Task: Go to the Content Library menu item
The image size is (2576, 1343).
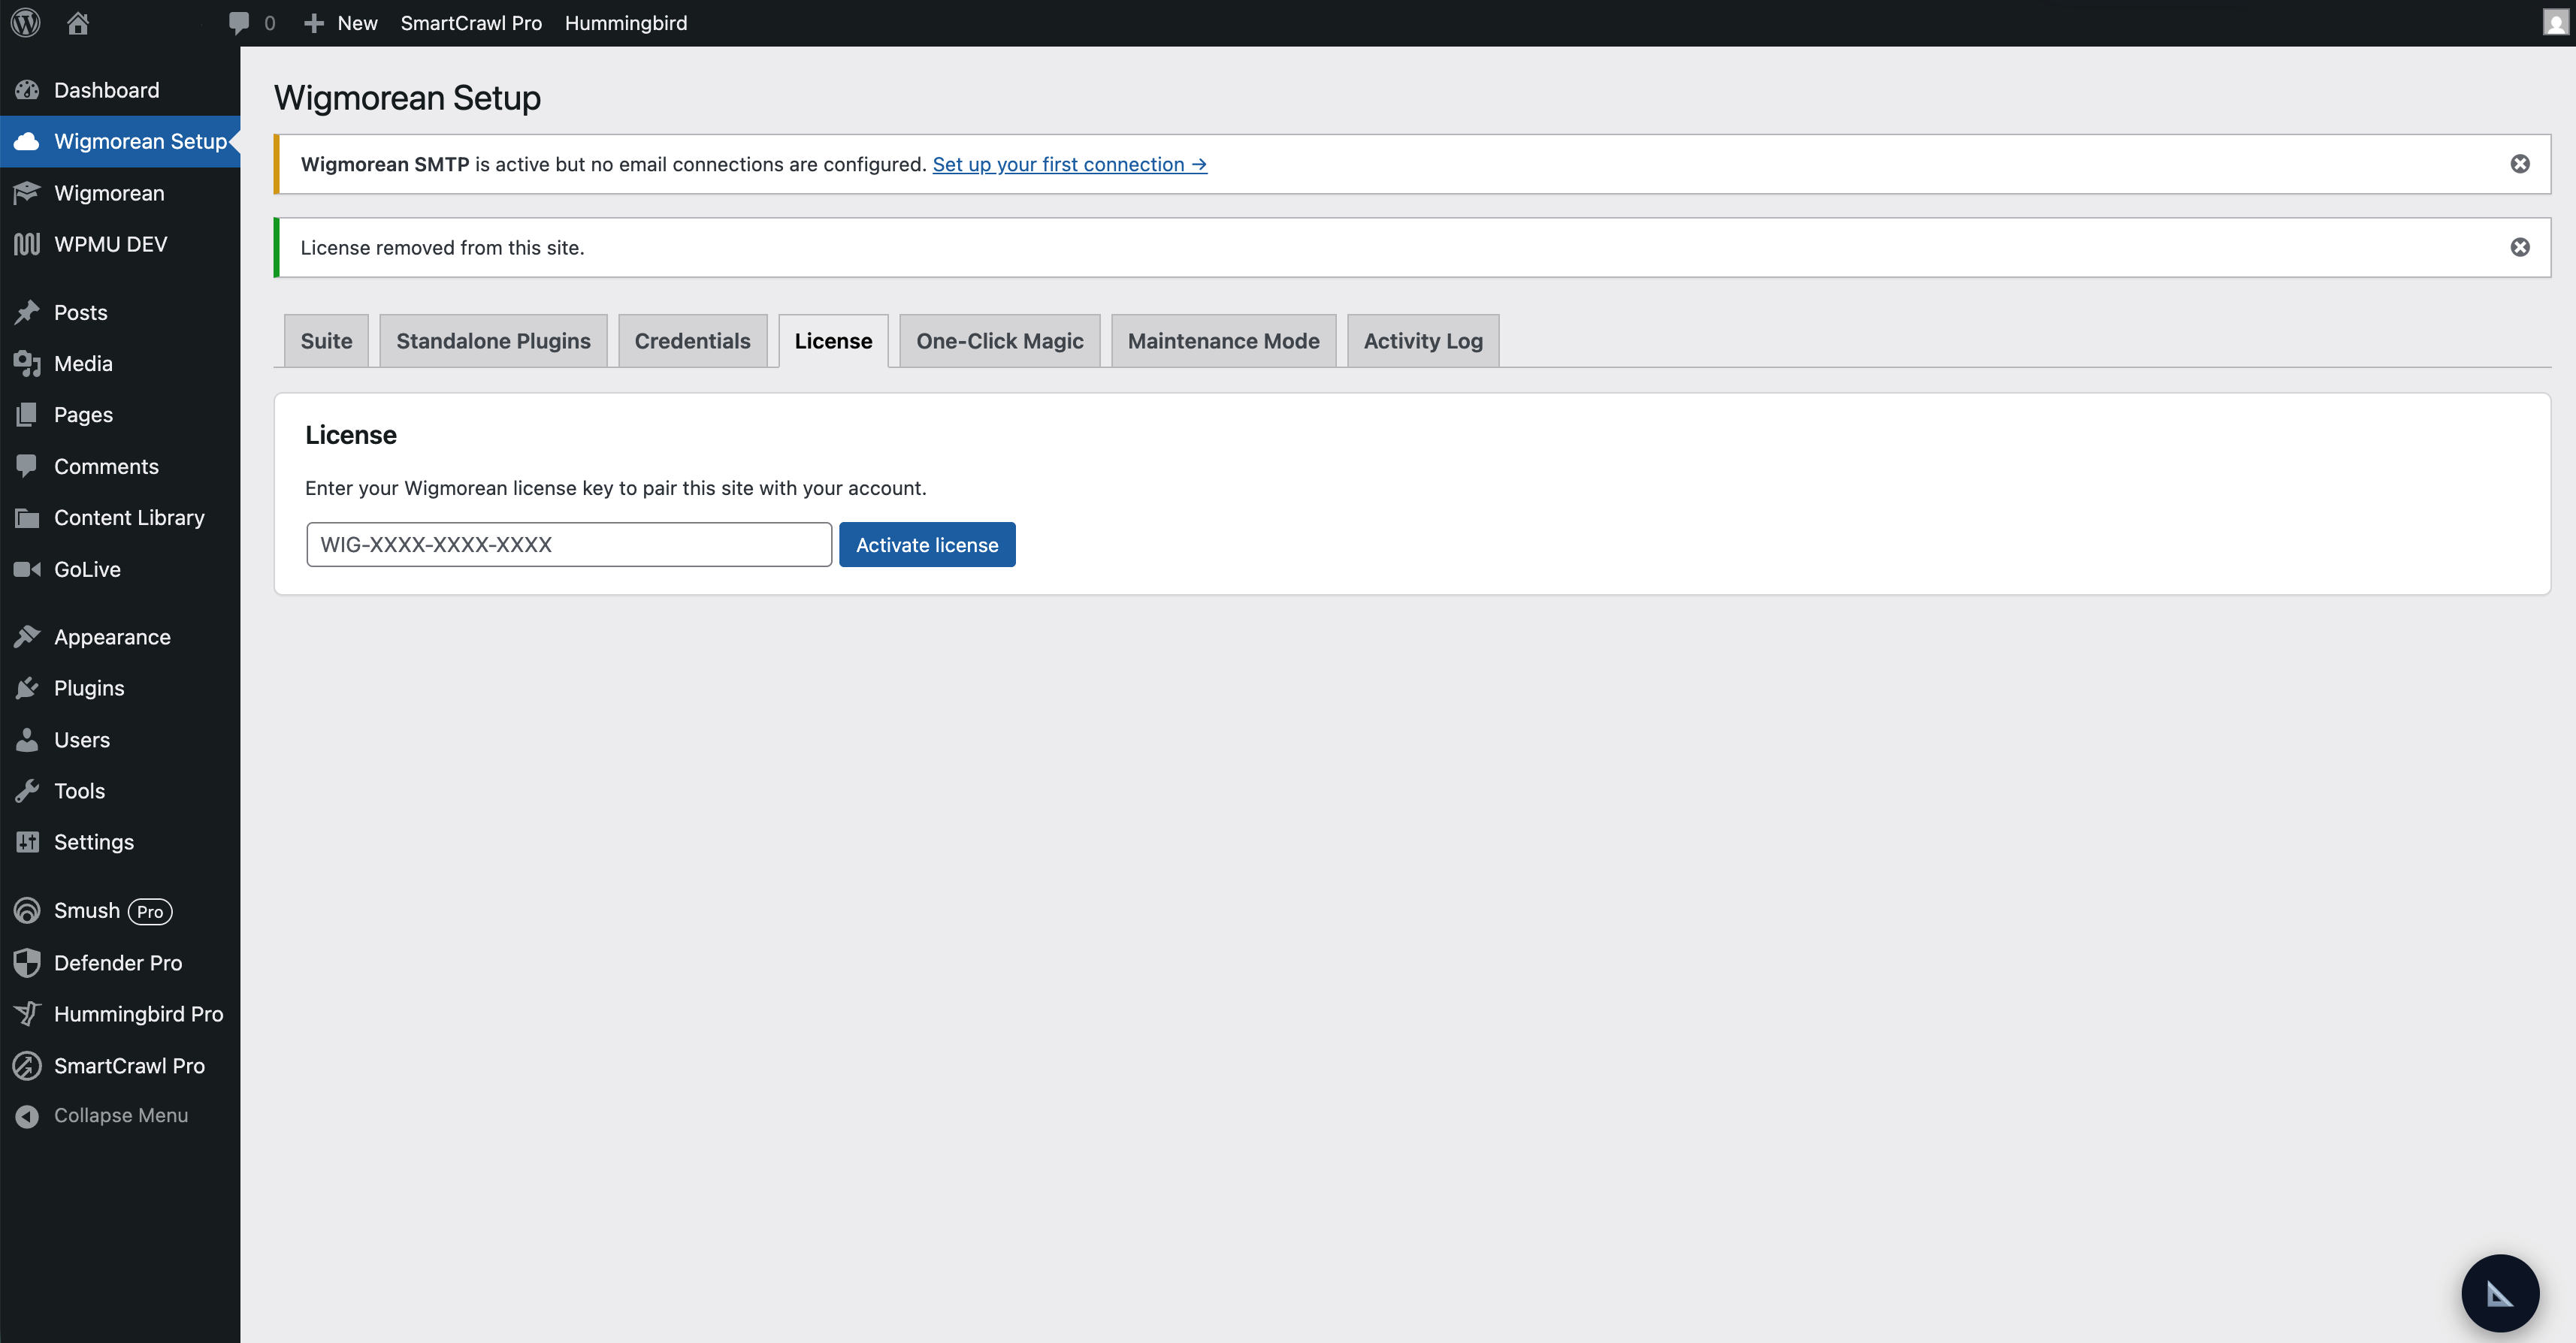Action: point(120,518)
